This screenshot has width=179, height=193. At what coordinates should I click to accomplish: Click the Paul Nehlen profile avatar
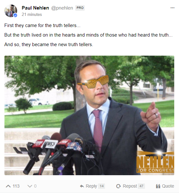click(x=11, y=11)
